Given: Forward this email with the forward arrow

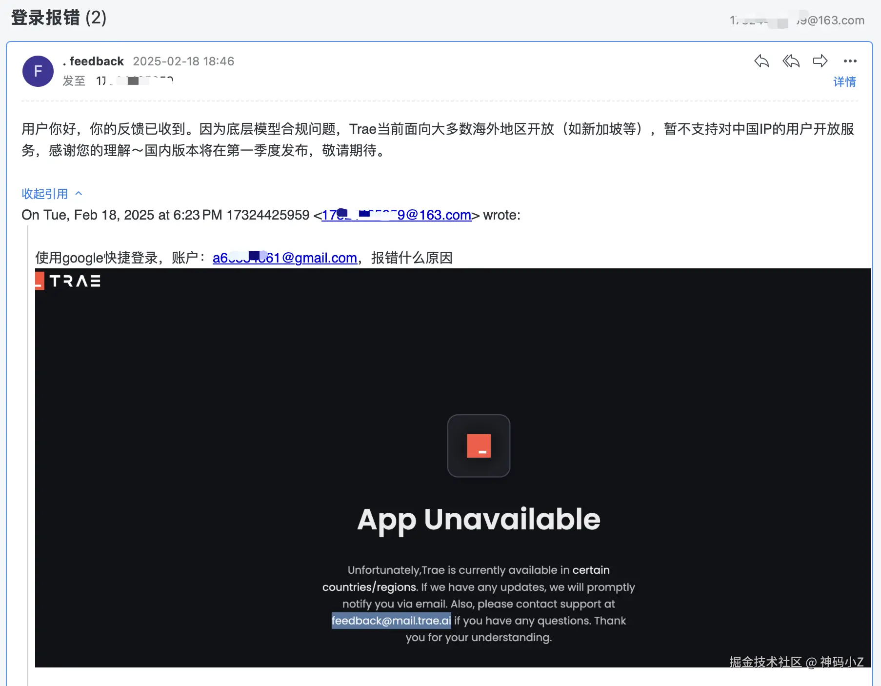Looking at the screenshot, I should click(x=821, y=61).
